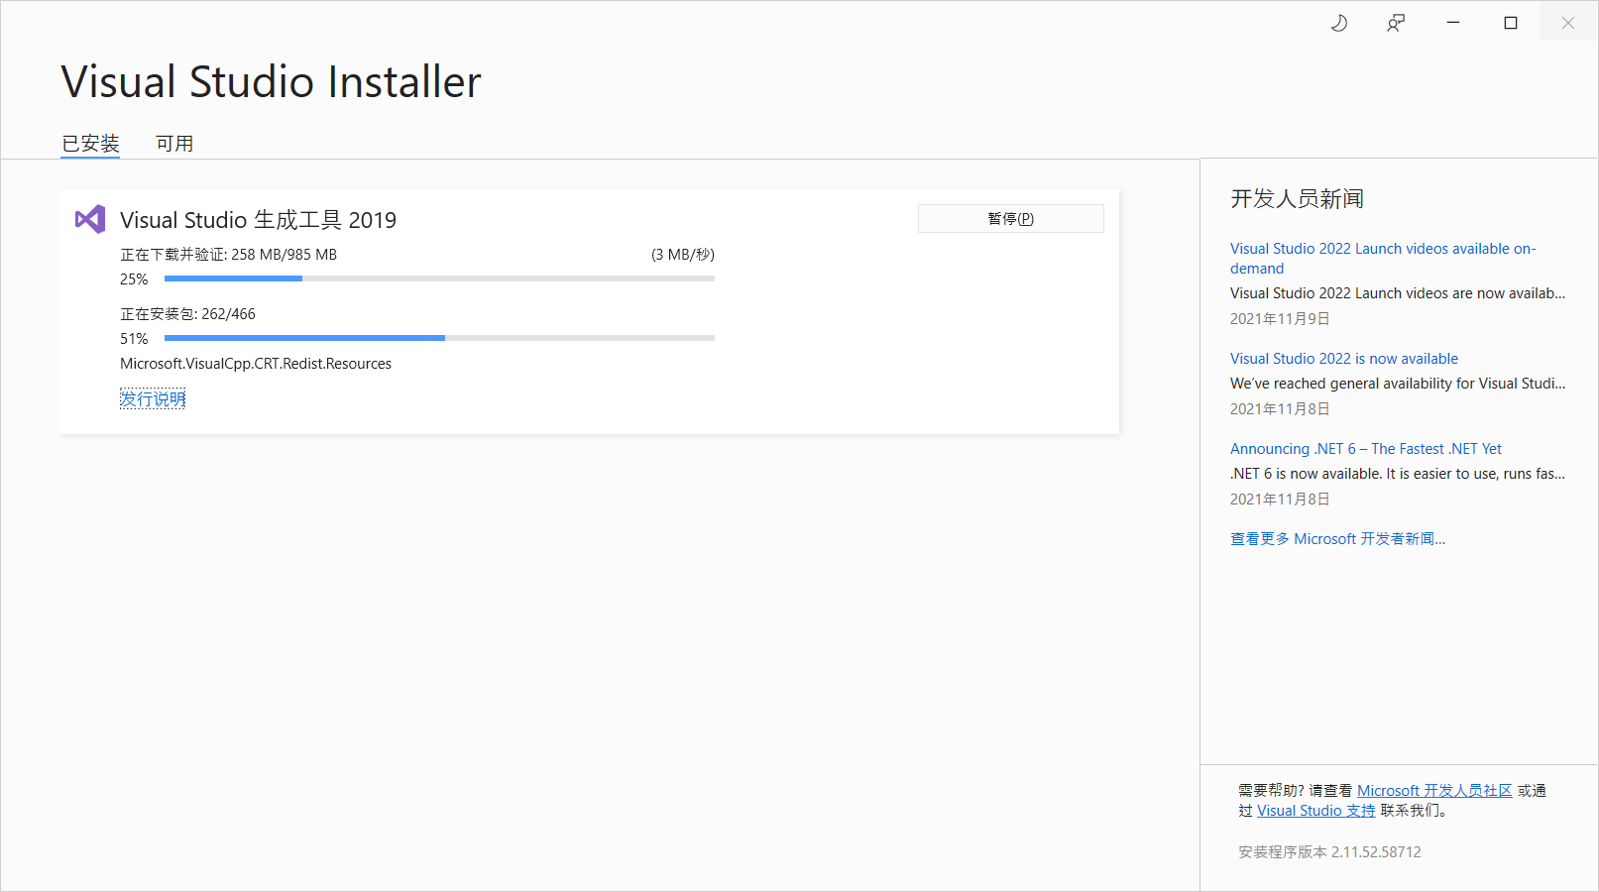Open feedback with the person-chat icon
Viewport: 1599px width, 892px height.
click(x=1395, y=22)
